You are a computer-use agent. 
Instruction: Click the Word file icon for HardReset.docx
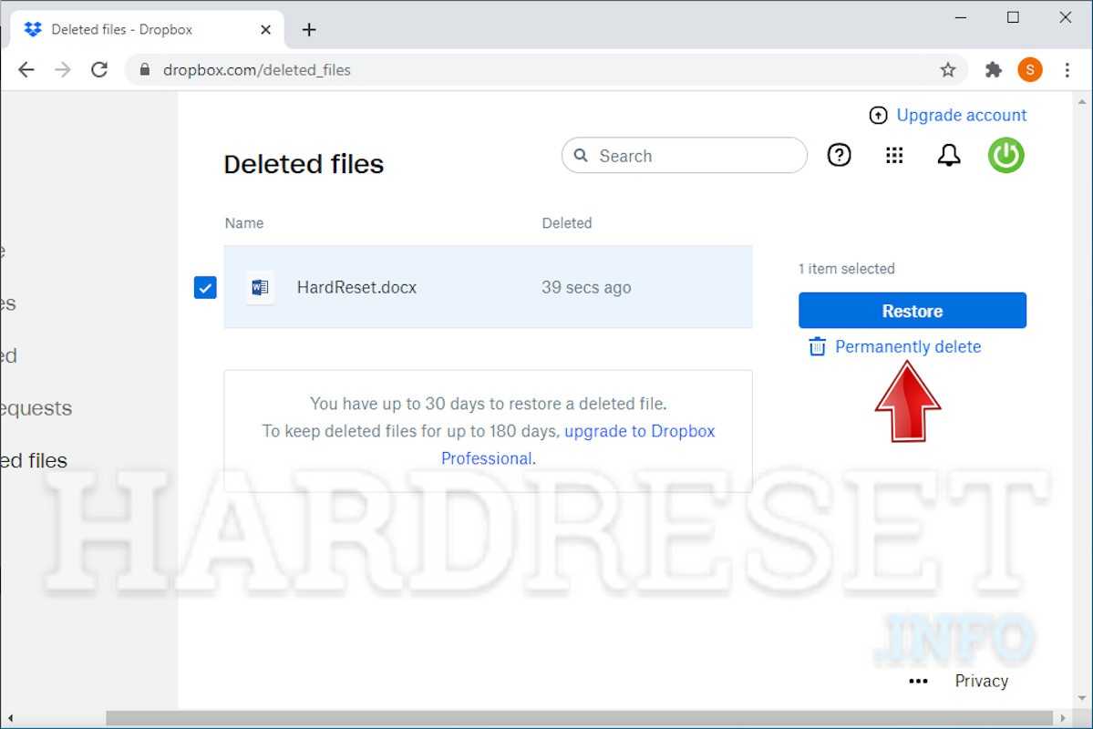click(x=260, y=287)
